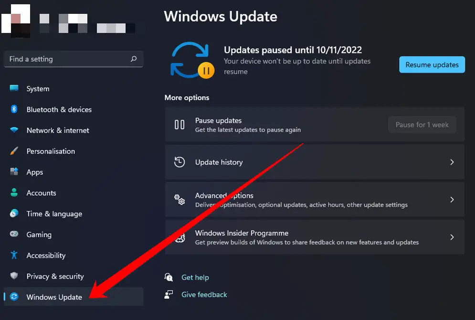Click the More options heading
Image resolution: width=475 pixels, height=320 pixels.
187,97
